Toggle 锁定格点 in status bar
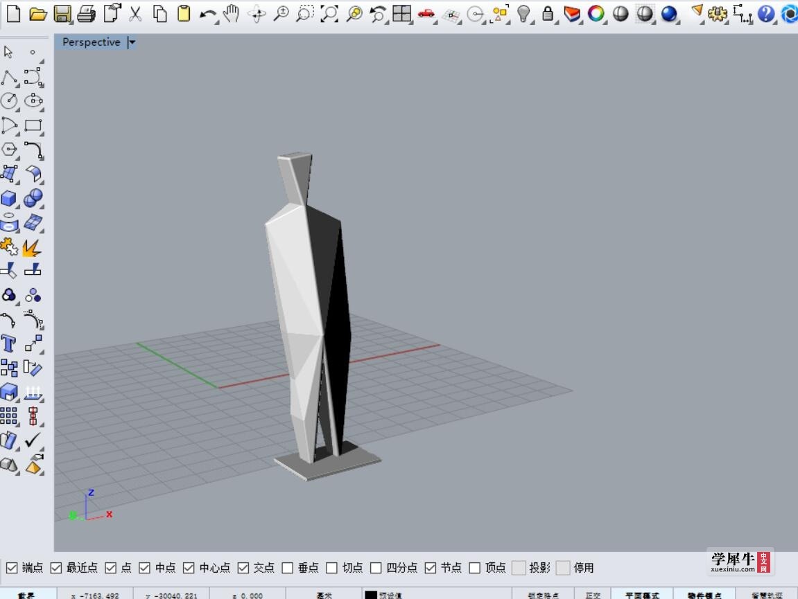 (x=543, y=595)
